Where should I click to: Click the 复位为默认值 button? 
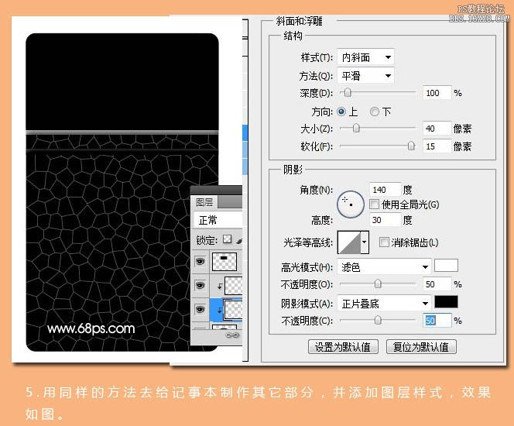(x=421, y=347)
